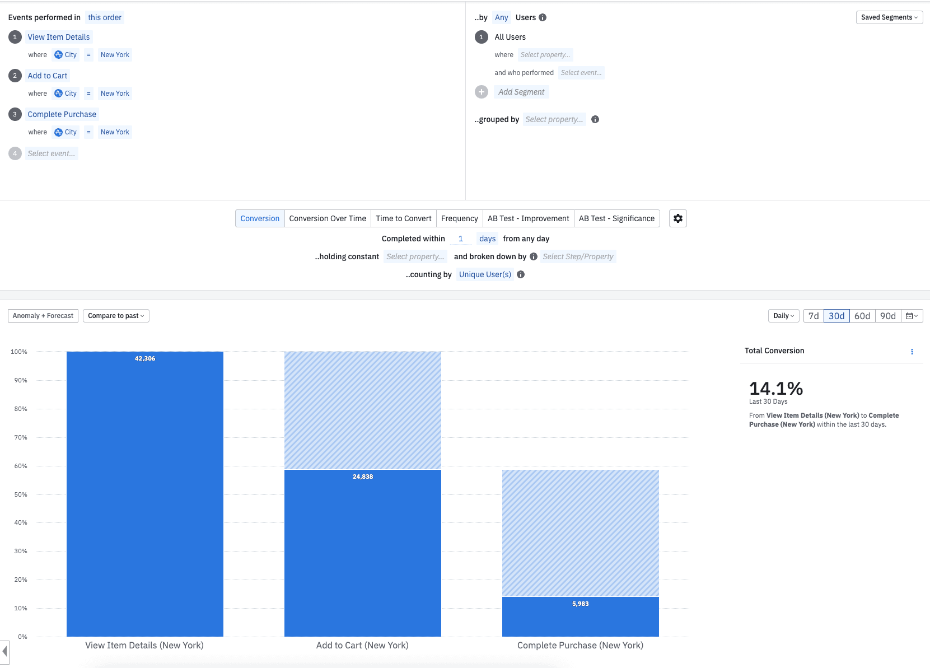Click info icon beside grouped by

tap(595, 119)
